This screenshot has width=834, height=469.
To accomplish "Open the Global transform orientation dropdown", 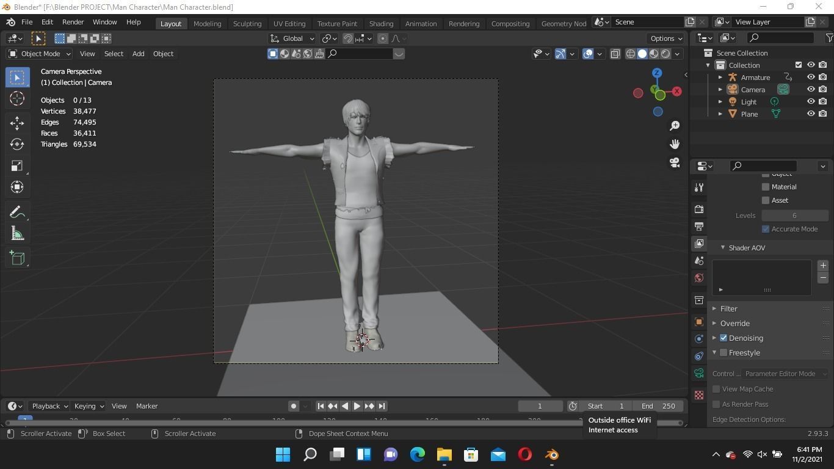I will (292, 38).
